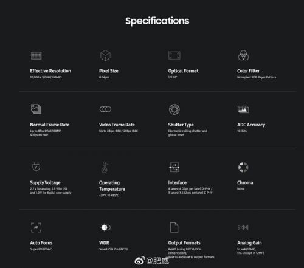Click the Normal Frame Rate image icon
This screenshot has width=304, height=268.
click(x=36, y=109)
